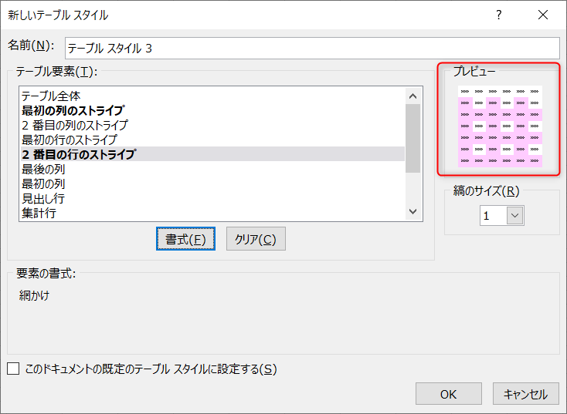Select 最初の列のストライプ list item
Viewport: 567px width, 414px height.
pos(212,110)
